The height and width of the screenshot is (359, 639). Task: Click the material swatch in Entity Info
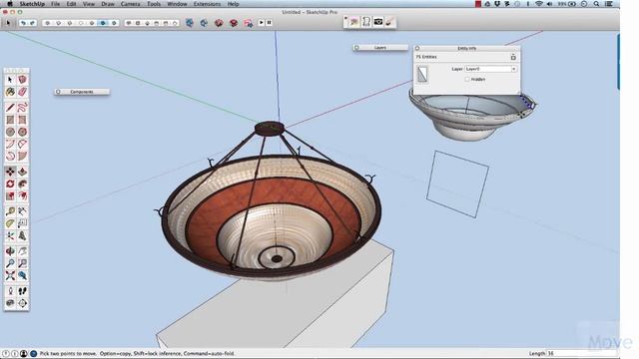[422, 75]
